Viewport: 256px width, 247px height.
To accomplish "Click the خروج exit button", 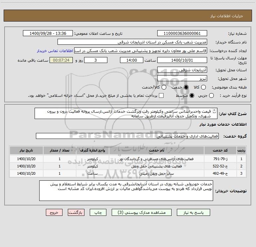I will point(54,213).
